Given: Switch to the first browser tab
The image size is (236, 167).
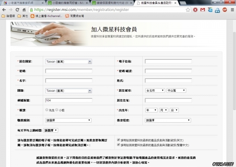Looking at the screenshot, I should tap(22, 3).
